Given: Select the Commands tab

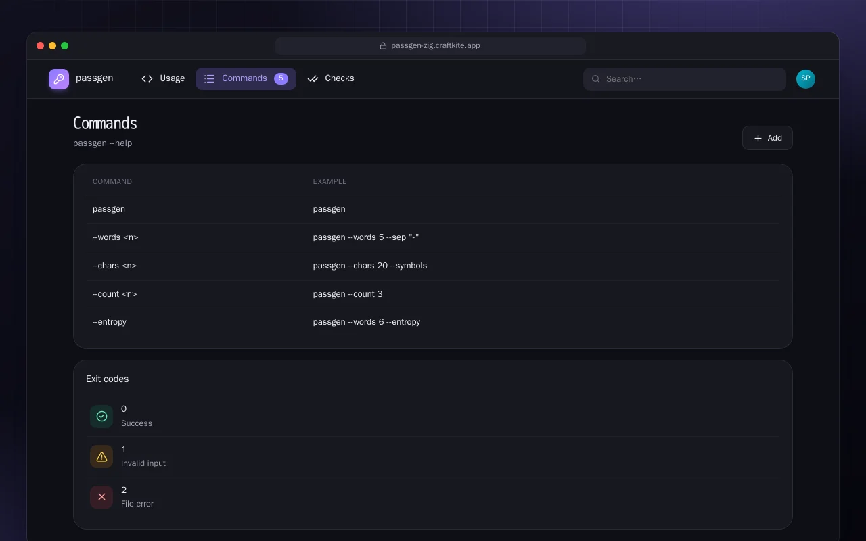Looking at the screenshot, I should tap(246, 78).
